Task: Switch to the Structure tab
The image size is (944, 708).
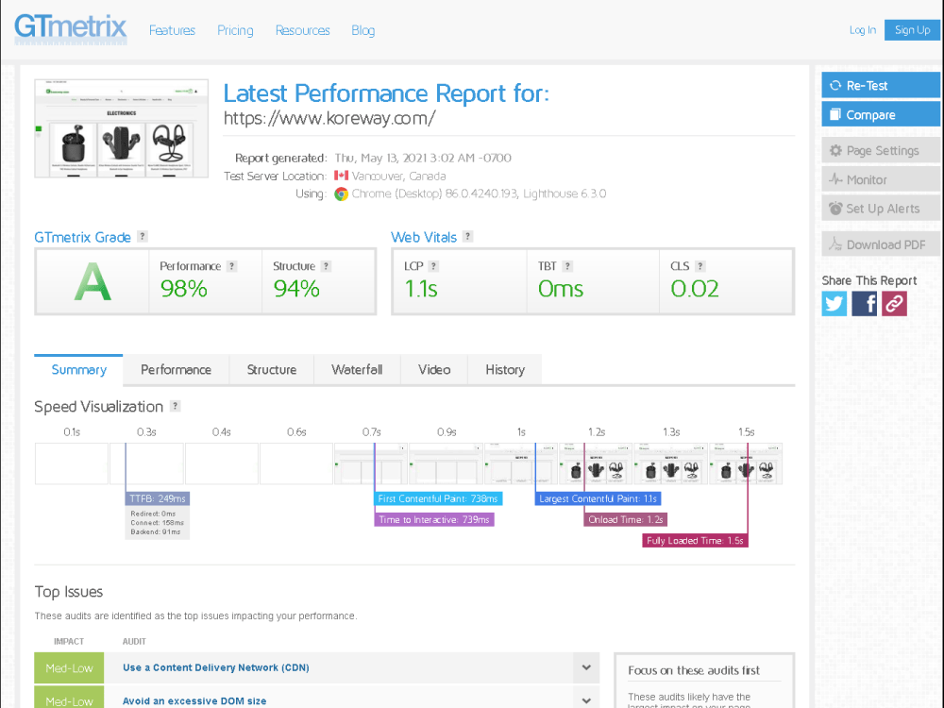Action: 272,370
